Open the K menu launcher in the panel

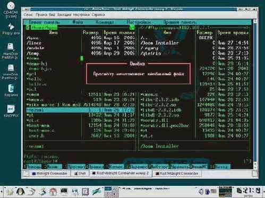point(10,192)
